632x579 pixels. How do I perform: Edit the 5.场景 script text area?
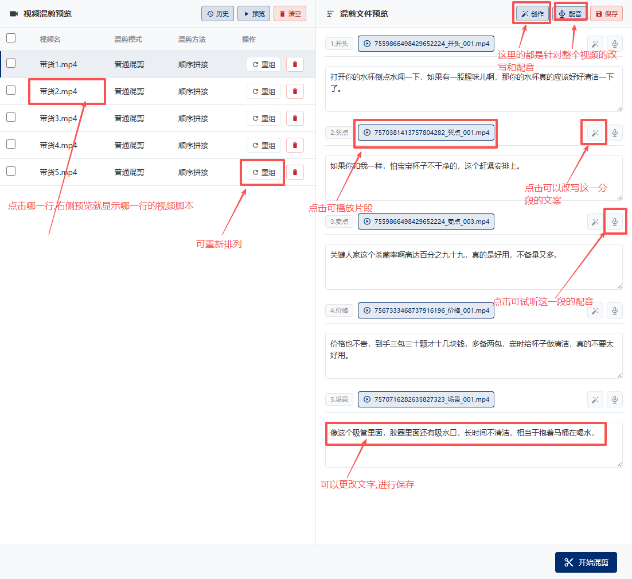coord(474,445)
